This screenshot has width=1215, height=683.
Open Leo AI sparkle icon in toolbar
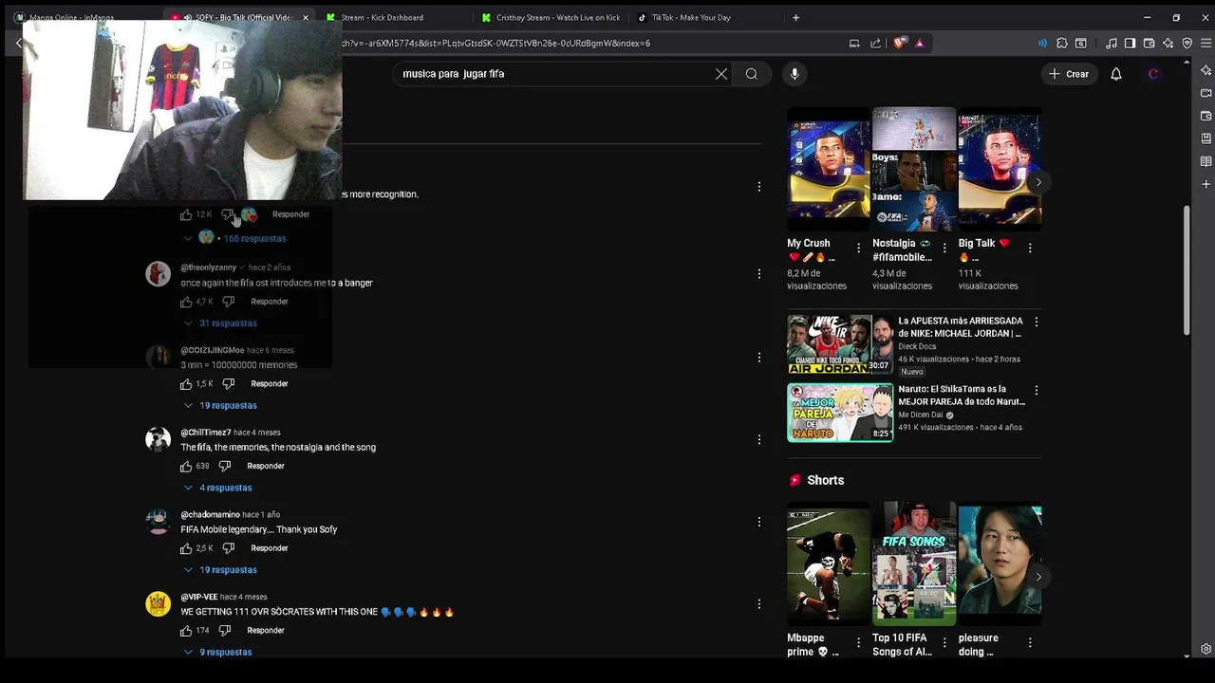click(x=1168, y=43)
